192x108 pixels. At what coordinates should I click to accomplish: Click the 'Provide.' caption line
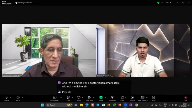click(x=67, y=92)
